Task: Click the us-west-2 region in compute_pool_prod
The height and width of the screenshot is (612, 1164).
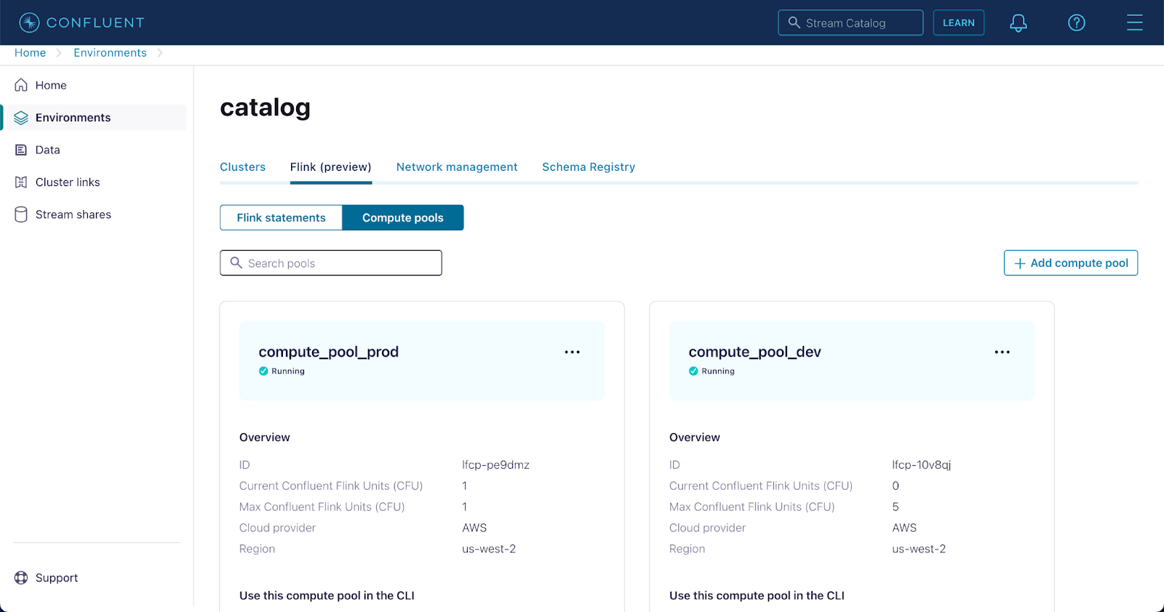Action: click(489, 549)
